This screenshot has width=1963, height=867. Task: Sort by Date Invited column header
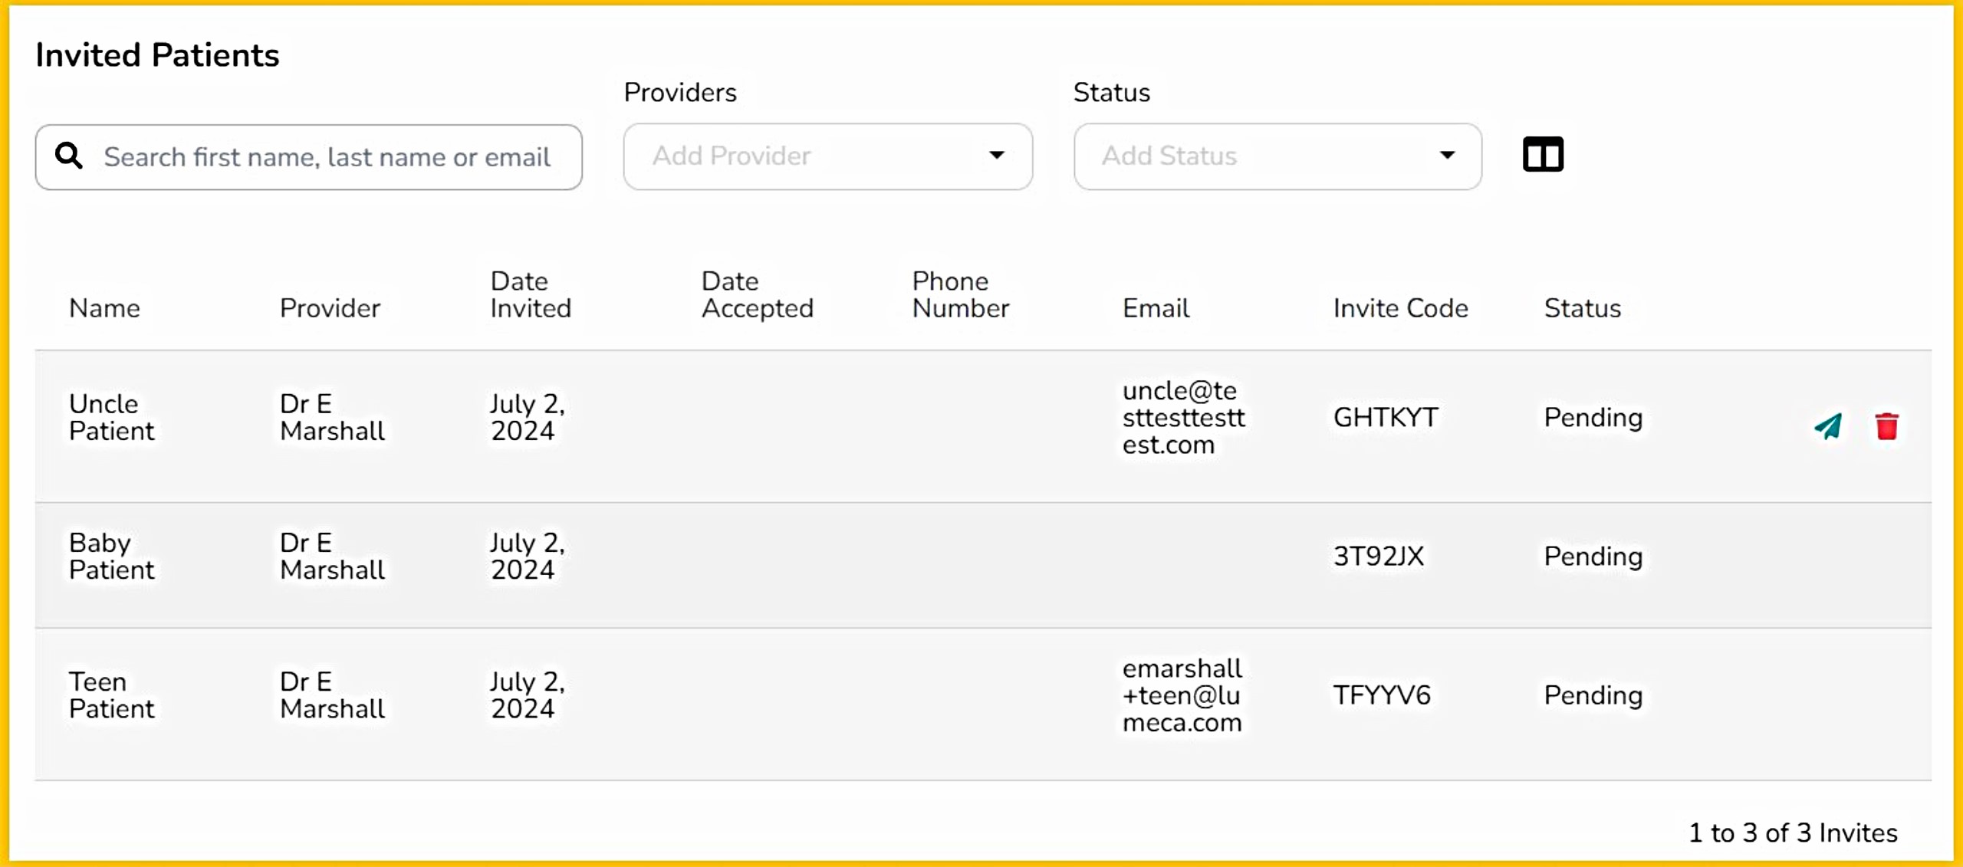pos(531,294)
